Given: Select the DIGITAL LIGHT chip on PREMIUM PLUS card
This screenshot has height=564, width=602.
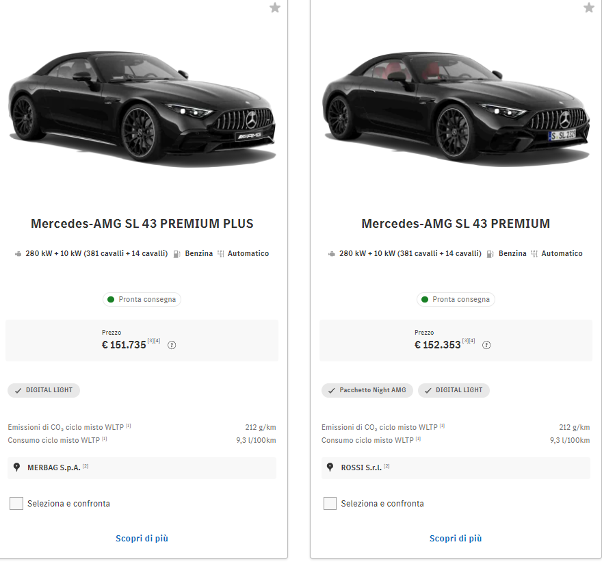Looking at the screenshot, I should pos(44,390).
